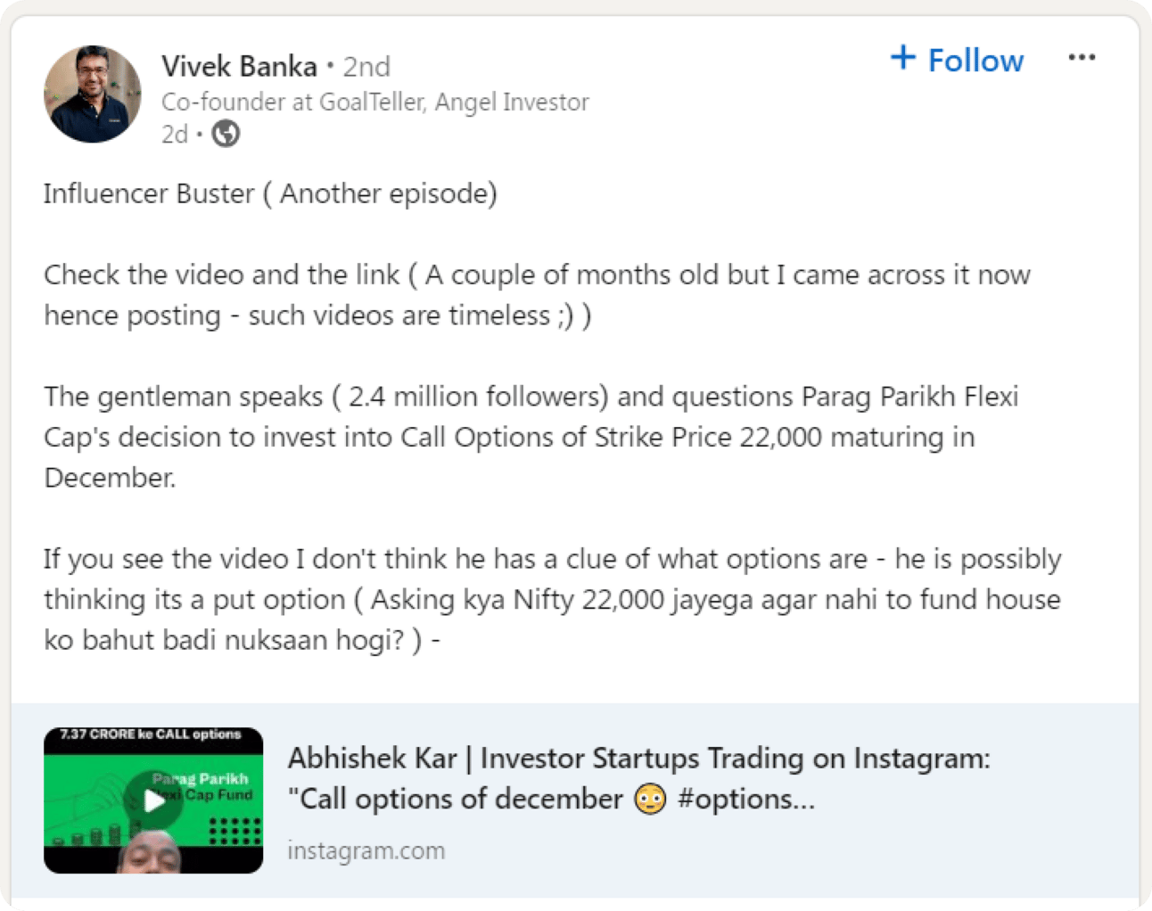Click the '2d' post timestamp
The width and height of the screenshot is (1152, 911).
175,135
